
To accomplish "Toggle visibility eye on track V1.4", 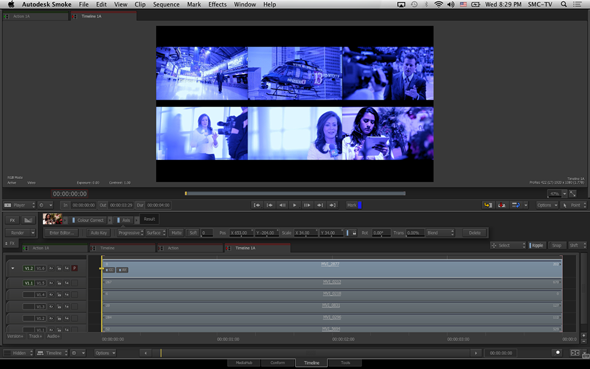I will 51,295.
